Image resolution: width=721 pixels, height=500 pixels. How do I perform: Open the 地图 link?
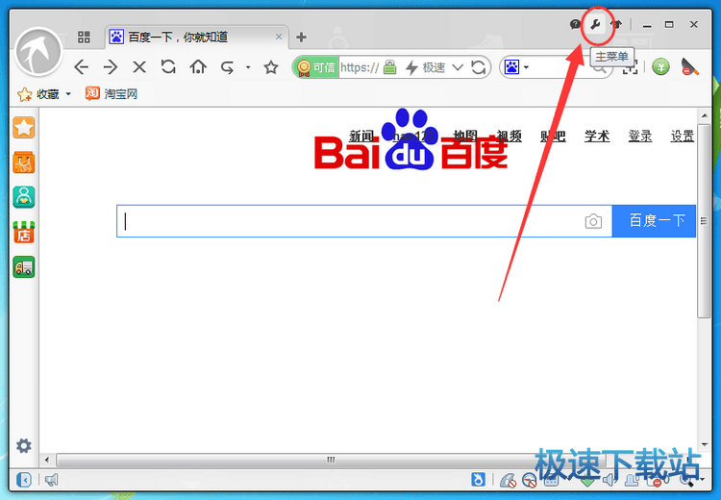tap(465, 137)
